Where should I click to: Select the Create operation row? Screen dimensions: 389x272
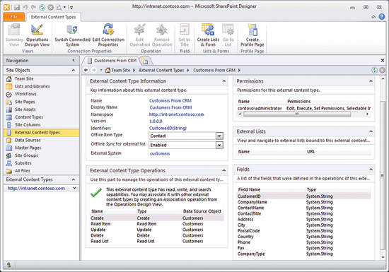click(x=157, y=218)
